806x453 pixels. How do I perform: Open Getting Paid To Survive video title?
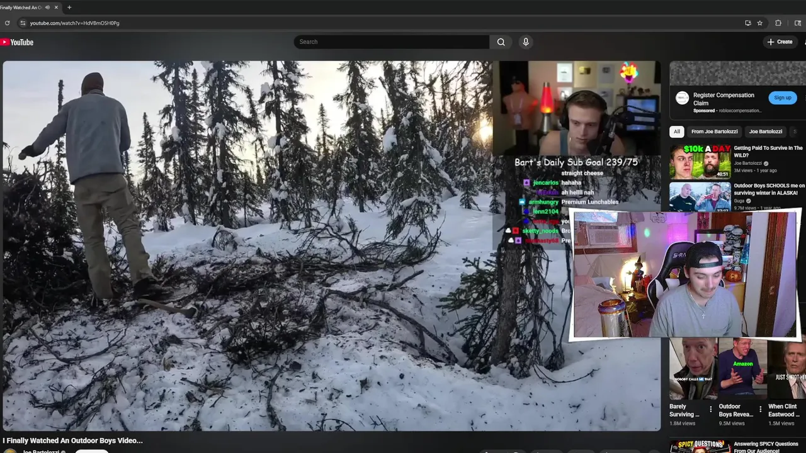(x=768, y=152)
